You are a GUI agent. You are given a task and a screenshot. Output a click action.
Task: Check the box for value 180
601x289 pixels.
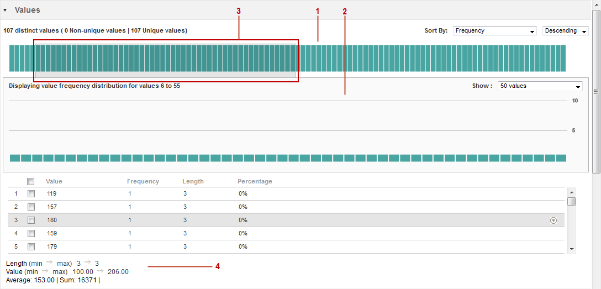click(x=31, y=220)
